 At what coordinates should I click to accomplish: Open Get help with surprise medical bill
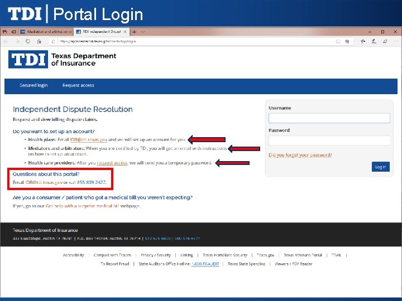[x=82, y=206]
